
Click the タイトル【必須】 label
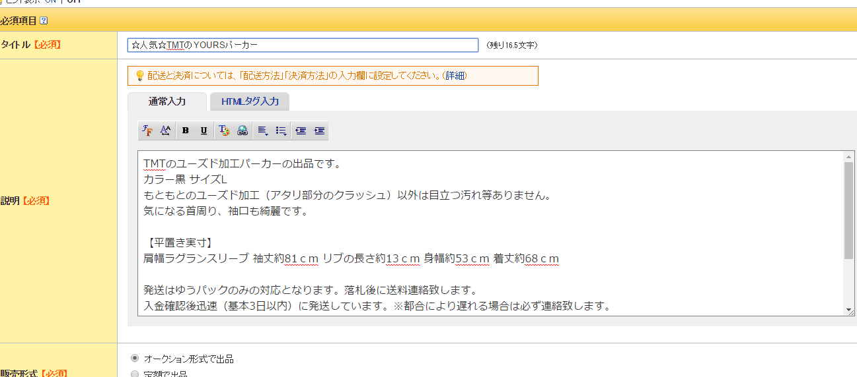31,45
